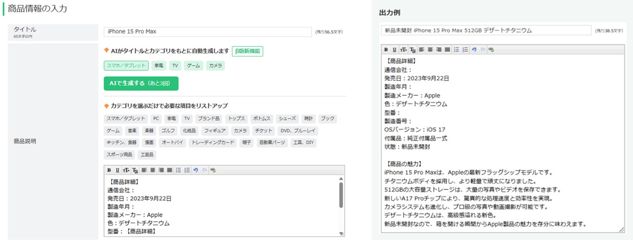Insert link in the output example editor
633x240 pixels.
coord(491,50)
